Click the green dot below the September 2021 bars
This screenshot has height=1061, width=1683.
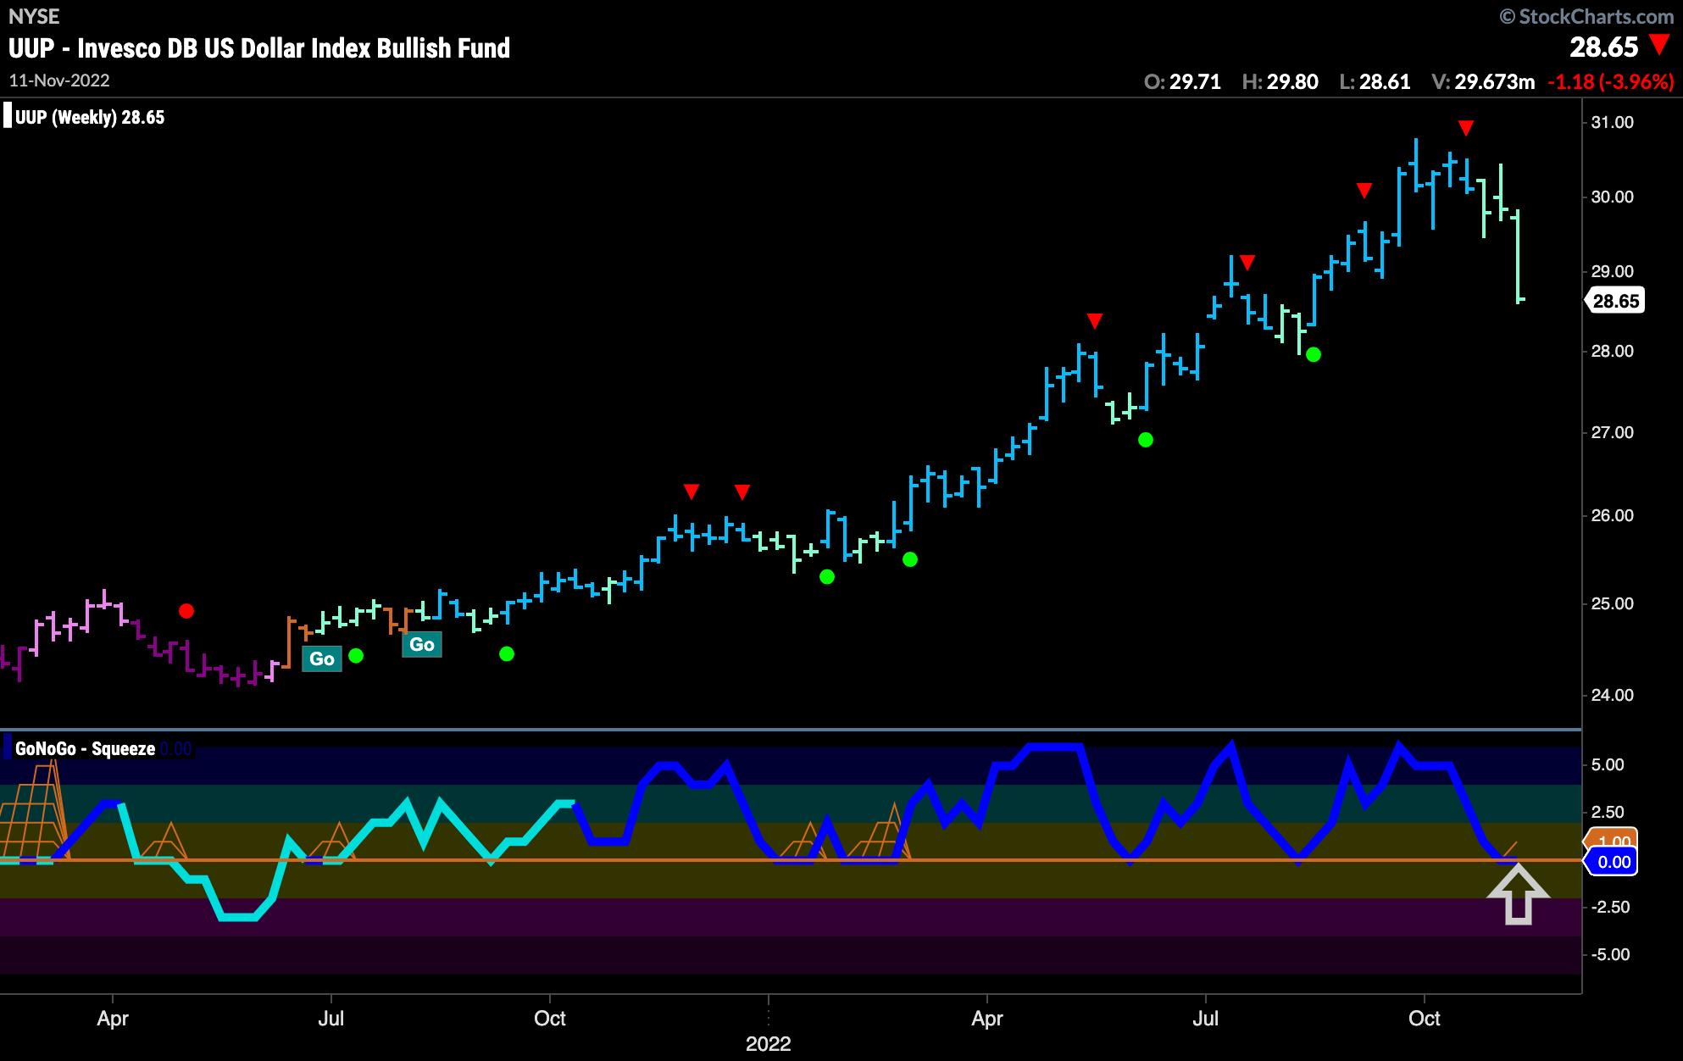click(507, 653)
